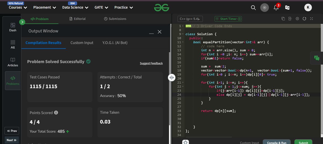Open the K profile avatar
The width and height of the screenshot is (323, 144).
[308, 8]
